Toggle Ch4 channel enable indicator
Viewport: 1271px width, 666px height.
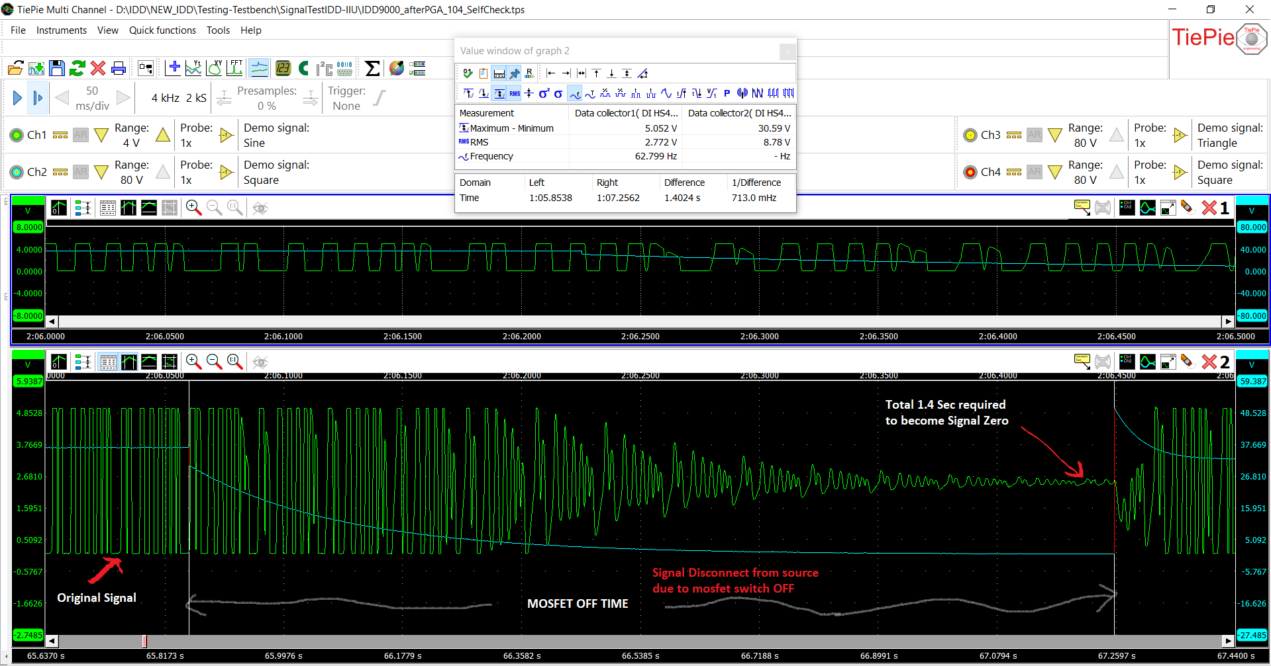point(970,172)
